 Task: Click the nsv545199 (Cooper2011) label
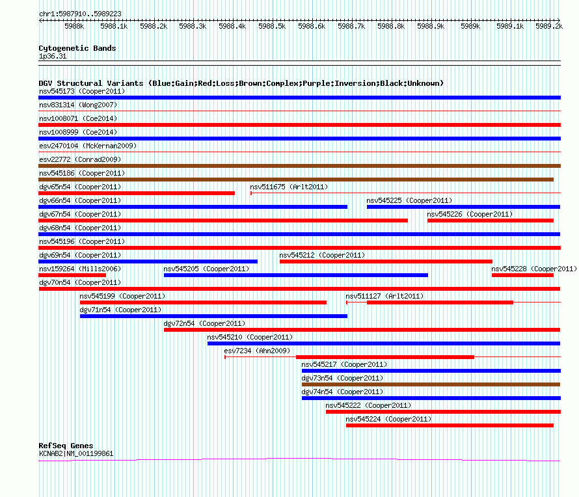[122, 296]
